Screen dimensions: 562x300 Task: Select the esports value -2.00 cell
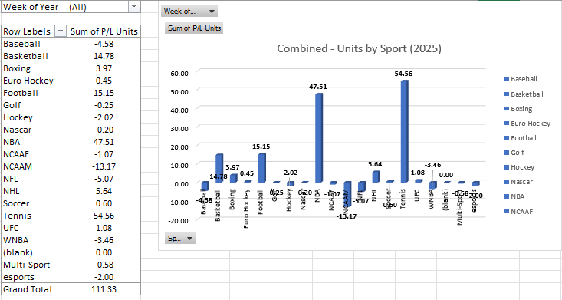coord(104,277)
